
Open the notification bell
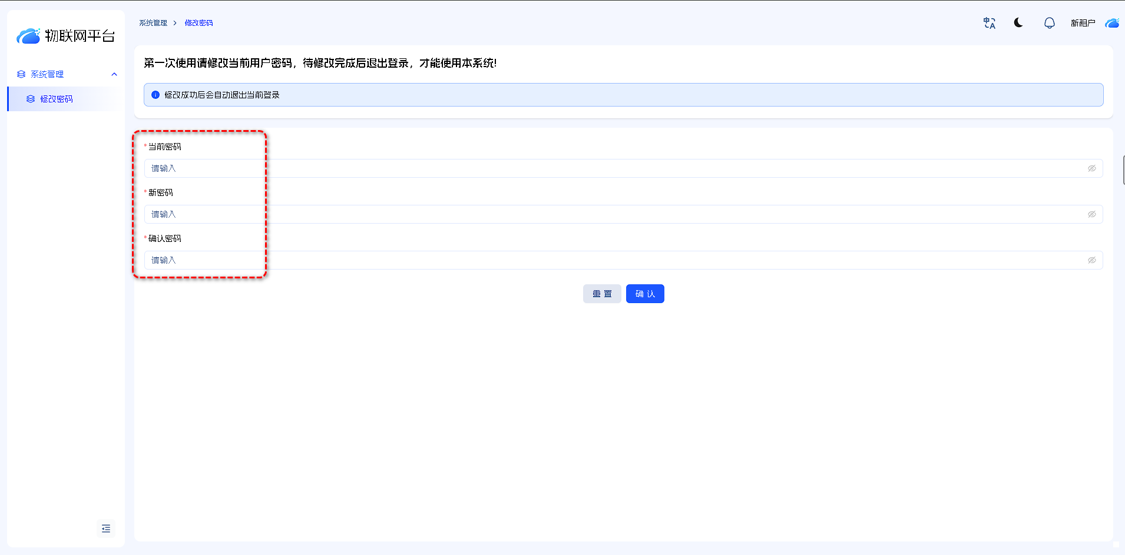pos(1049,23)
